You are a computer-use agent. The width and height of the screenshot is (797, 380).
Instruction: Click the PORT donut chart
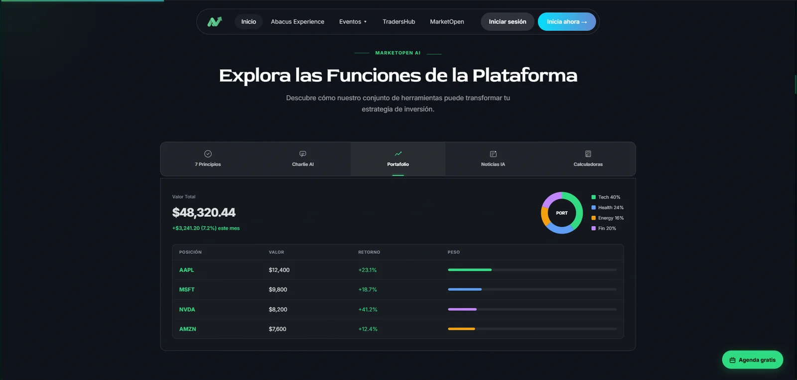click(562, 213)
